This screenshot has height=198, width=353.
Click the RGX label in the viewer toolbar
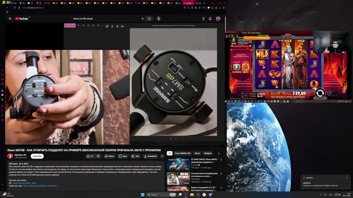[122, 26]
